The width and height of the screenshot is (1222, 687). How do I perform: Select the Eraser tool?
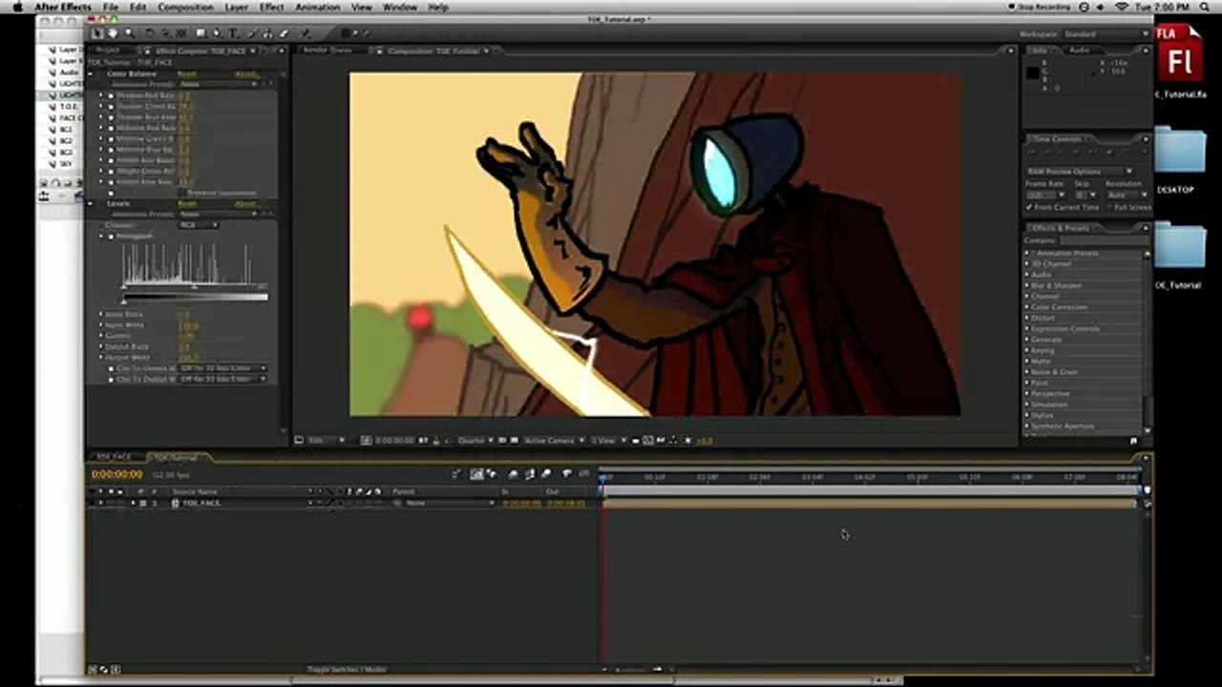pyautogui.click(x=284, y=33)
